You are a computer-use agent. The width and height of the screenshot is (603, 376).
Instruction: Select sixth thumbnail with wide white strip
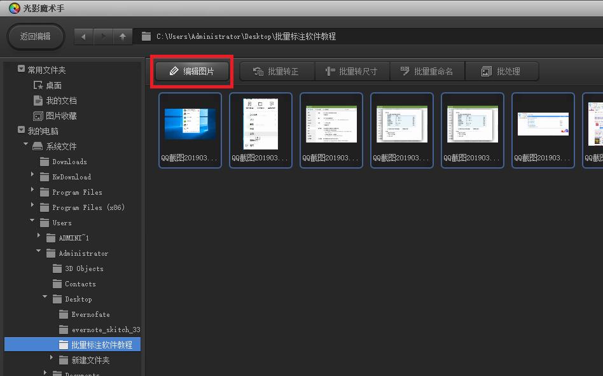[543, 130]
